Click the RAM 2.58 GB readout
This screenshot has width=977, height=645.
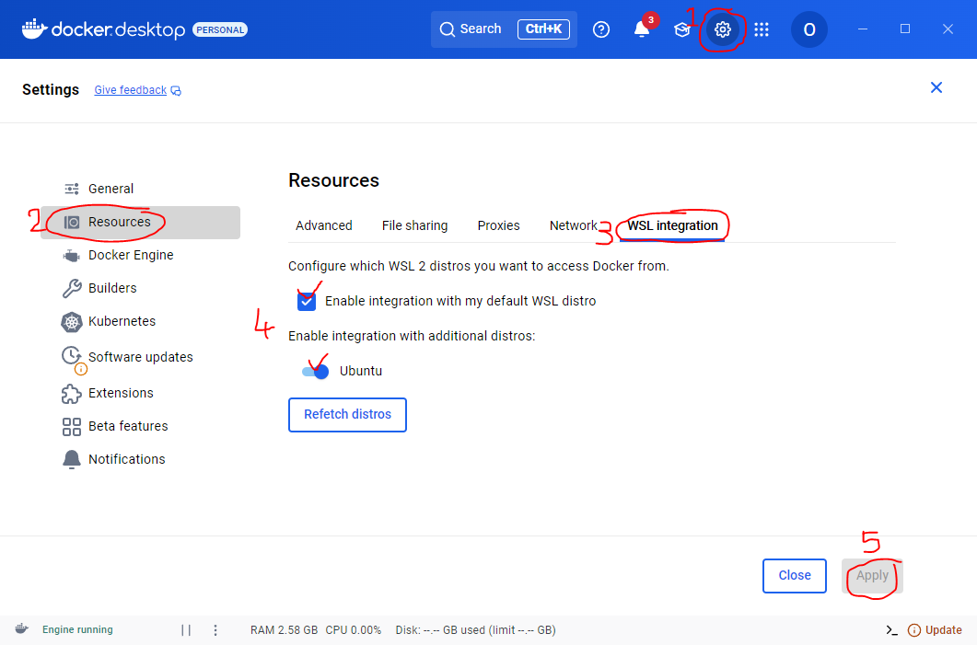coord(285,630)
